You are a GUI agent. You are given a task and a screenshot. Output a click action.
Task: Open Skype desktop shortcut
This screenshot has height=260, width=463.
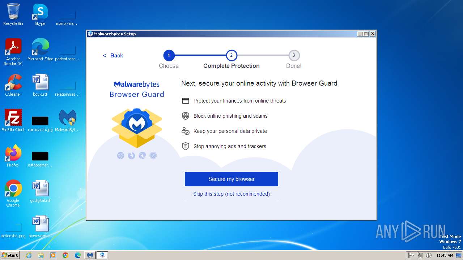tap(40, 14)
